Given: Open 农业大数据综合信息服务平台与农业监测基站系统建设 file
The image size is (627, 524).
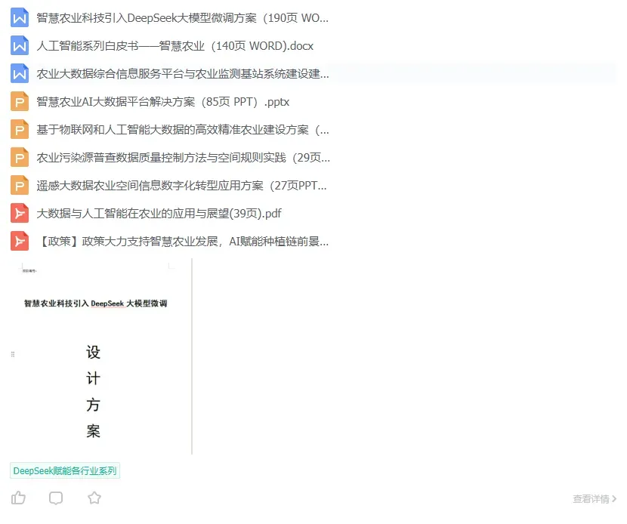Looking at the screenshot, I should click(183, 74).
